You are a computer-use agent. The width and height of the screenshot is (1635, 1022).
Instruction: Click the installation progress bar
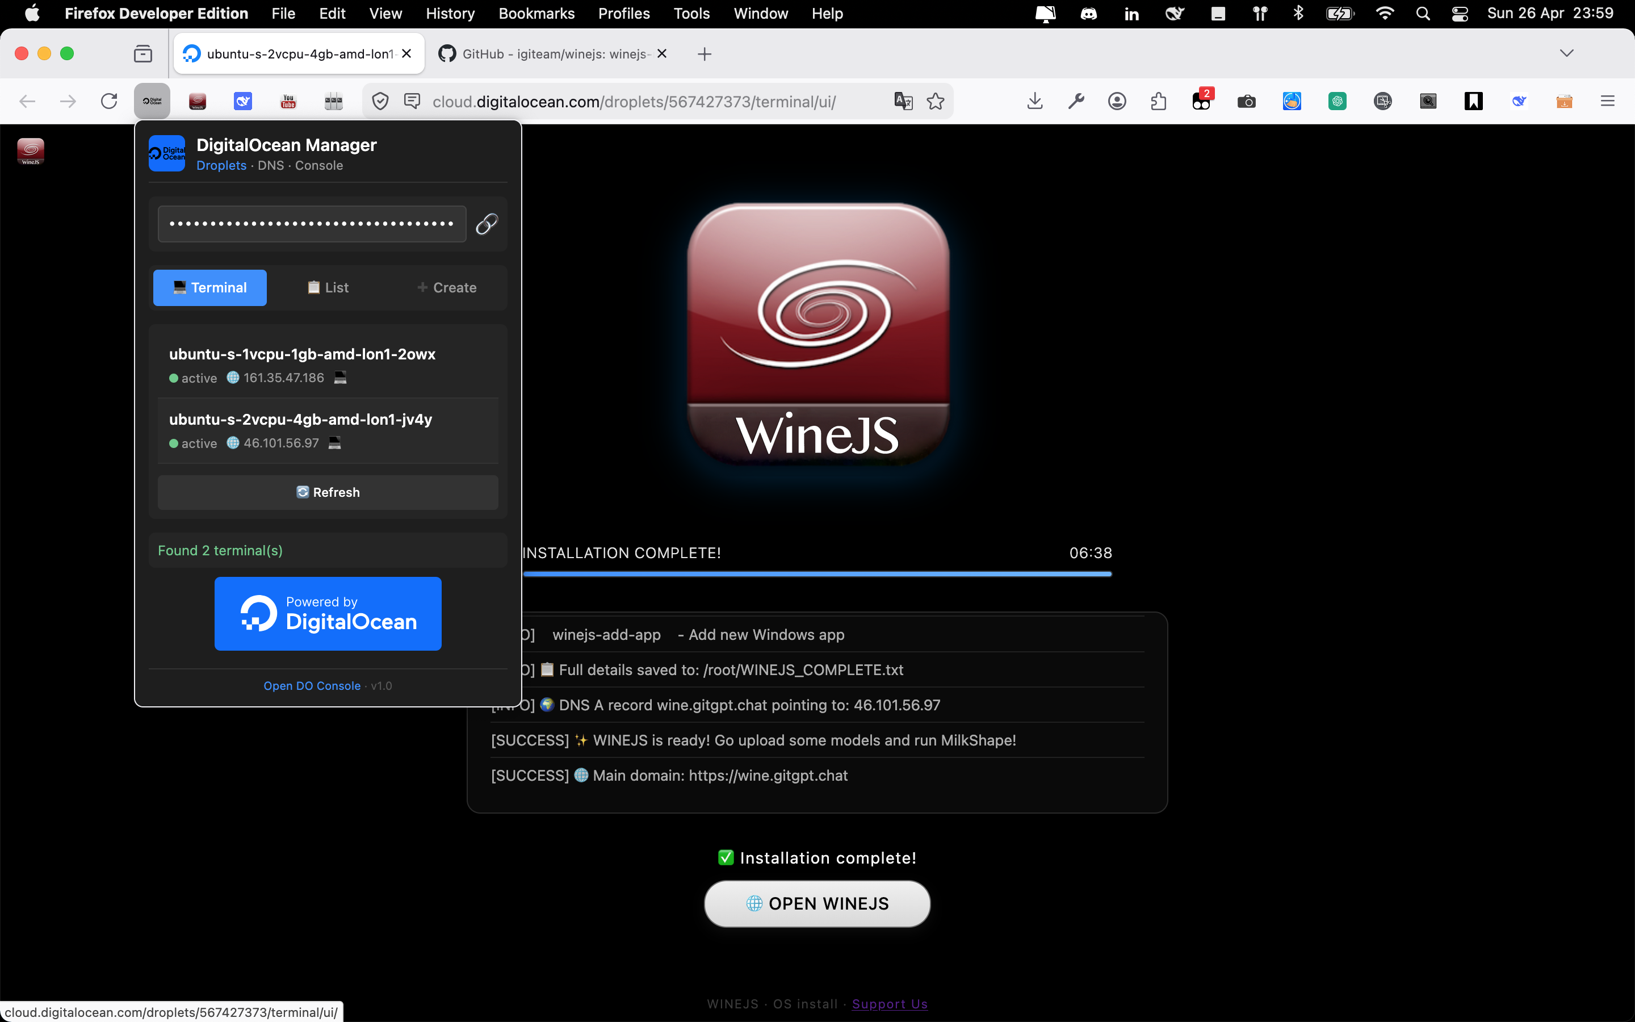tap(817, 574)
